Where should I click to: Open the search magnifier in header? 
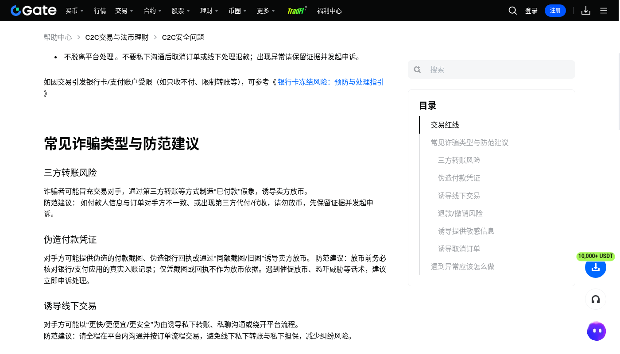(513, 11)
